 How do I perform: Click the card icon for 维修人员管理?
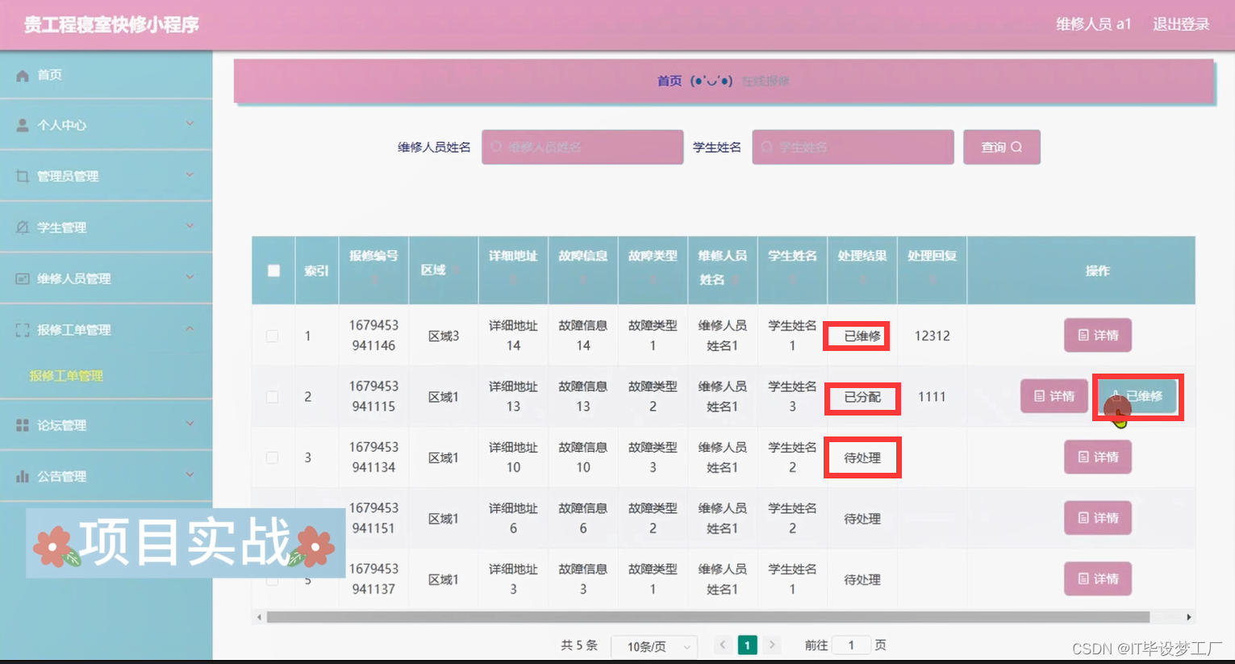(23, 278)
